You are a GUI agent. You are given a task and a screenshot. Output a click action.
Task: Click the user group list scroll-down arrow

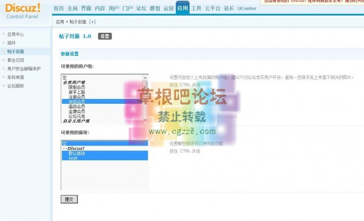[x=146, y=120]
